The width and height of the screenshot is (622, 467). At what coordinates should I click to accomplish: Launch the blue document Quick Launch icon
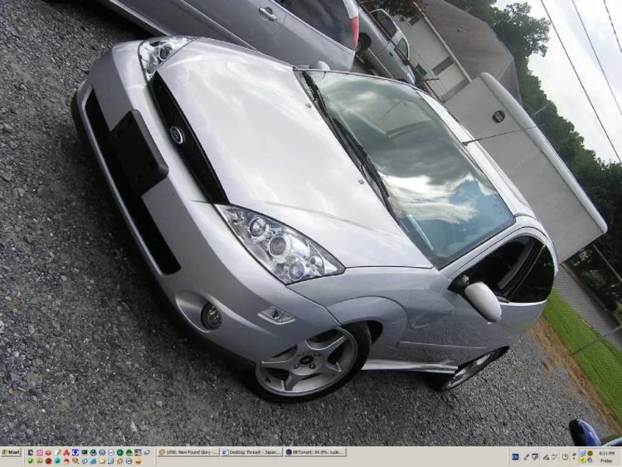tap(110, 461)
